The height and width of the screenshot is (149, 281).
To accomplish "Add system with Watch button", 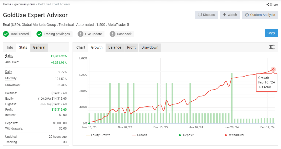I will 230,15.
